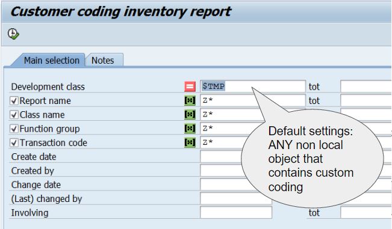392x229 pixels.
Task: Click the green pattern icon for Transaction code
Action: (x=190, y=142)
